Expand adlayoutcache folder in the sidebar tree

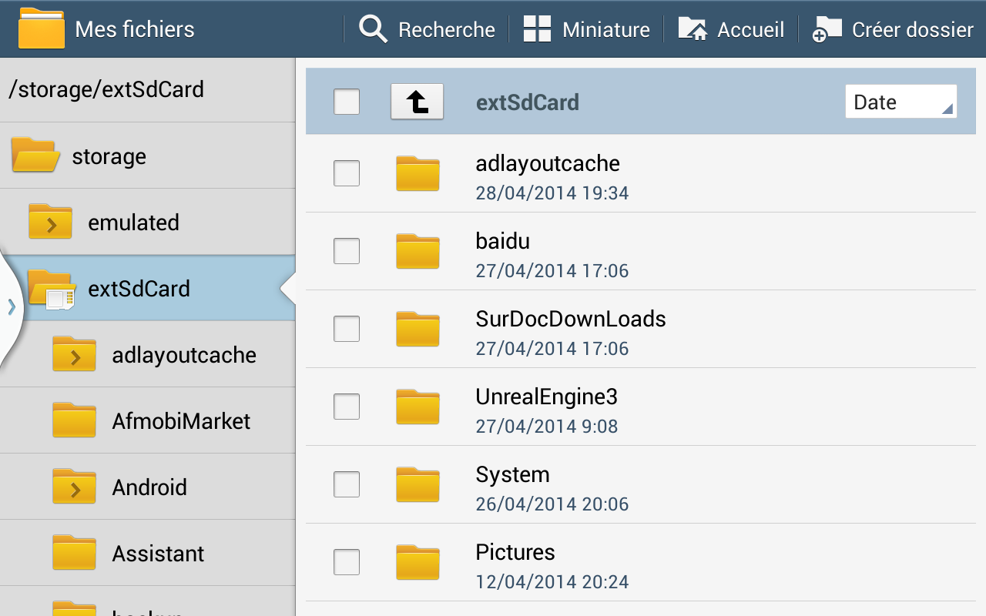pos(74,354)
